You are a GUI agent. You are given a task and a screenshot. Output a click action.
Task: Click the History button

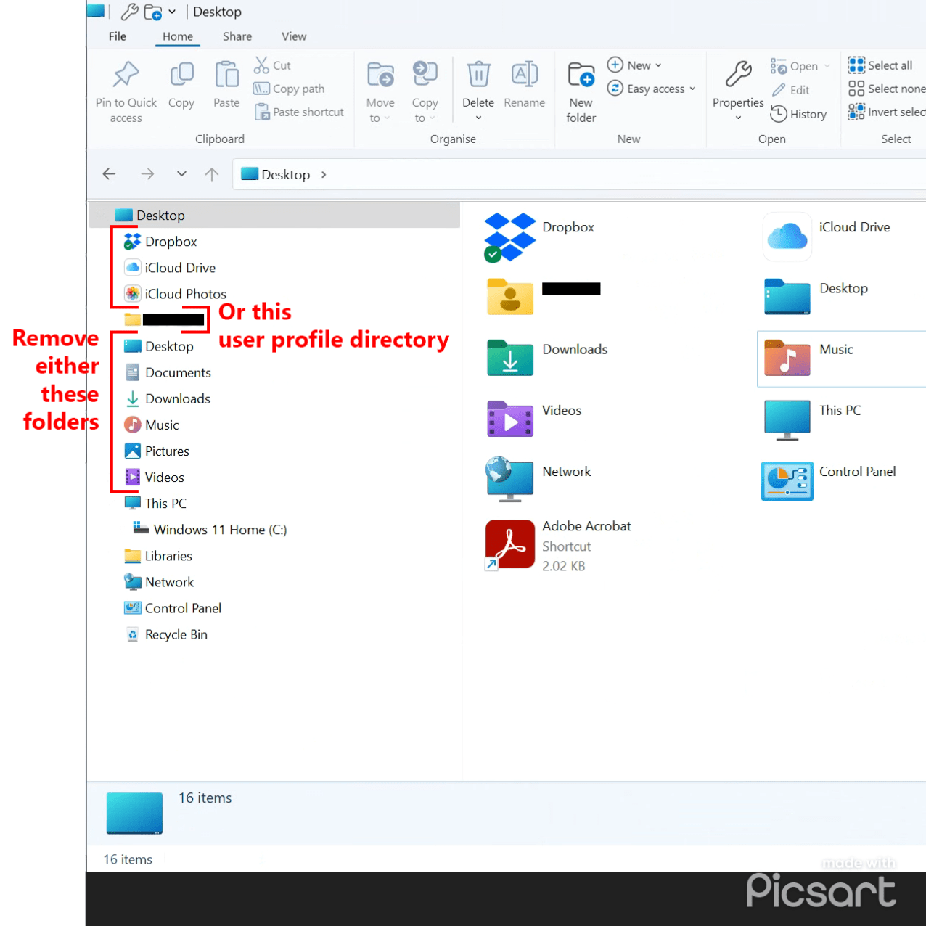tap(798, 114)
